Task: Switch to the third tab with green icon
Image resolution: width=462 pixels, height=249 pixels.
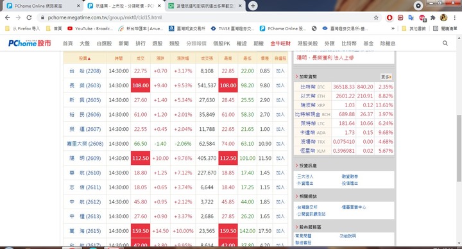Action: (205, 6)
